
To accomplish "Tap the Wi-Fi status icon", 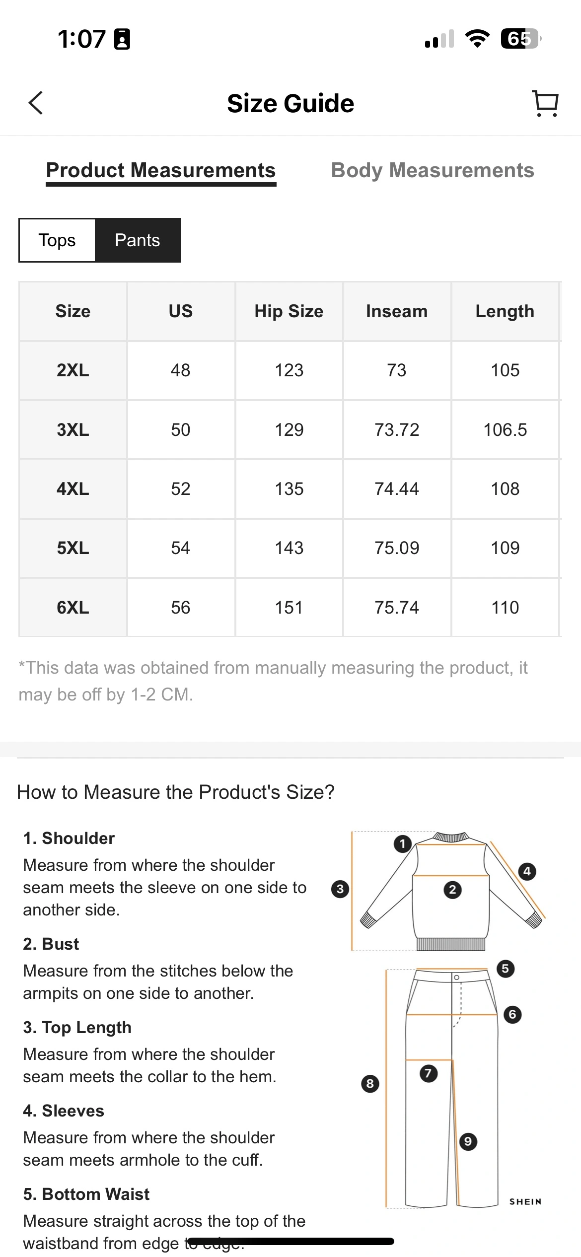I will (x=477, y=39).
